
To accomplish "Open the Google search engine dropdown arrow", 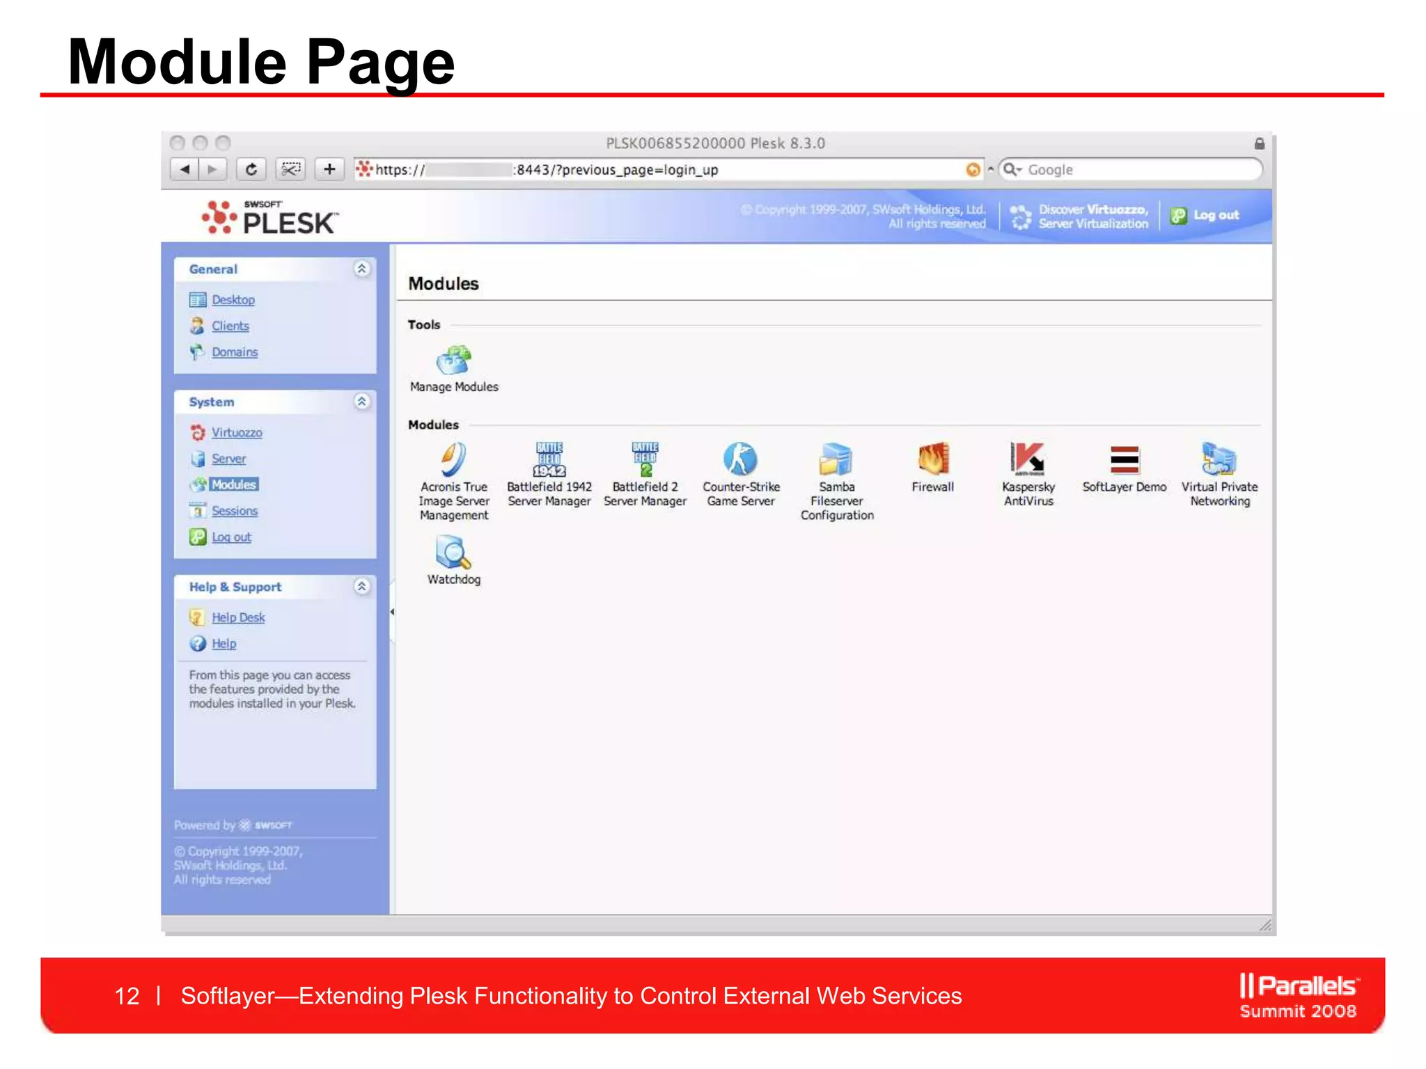I will (x=1020, y=170).
